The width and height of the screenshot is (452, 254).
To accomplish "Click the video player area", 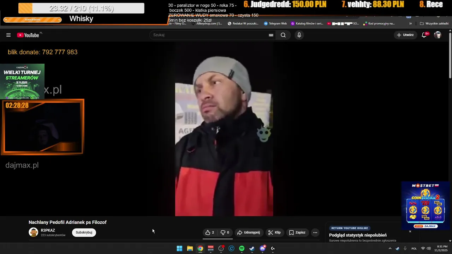I will coord(224,129).
